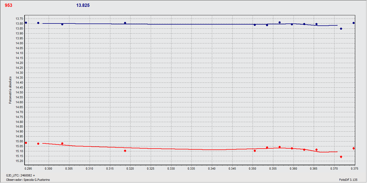
Task: Select the leftmost red data point
Action: click(26, 143)
